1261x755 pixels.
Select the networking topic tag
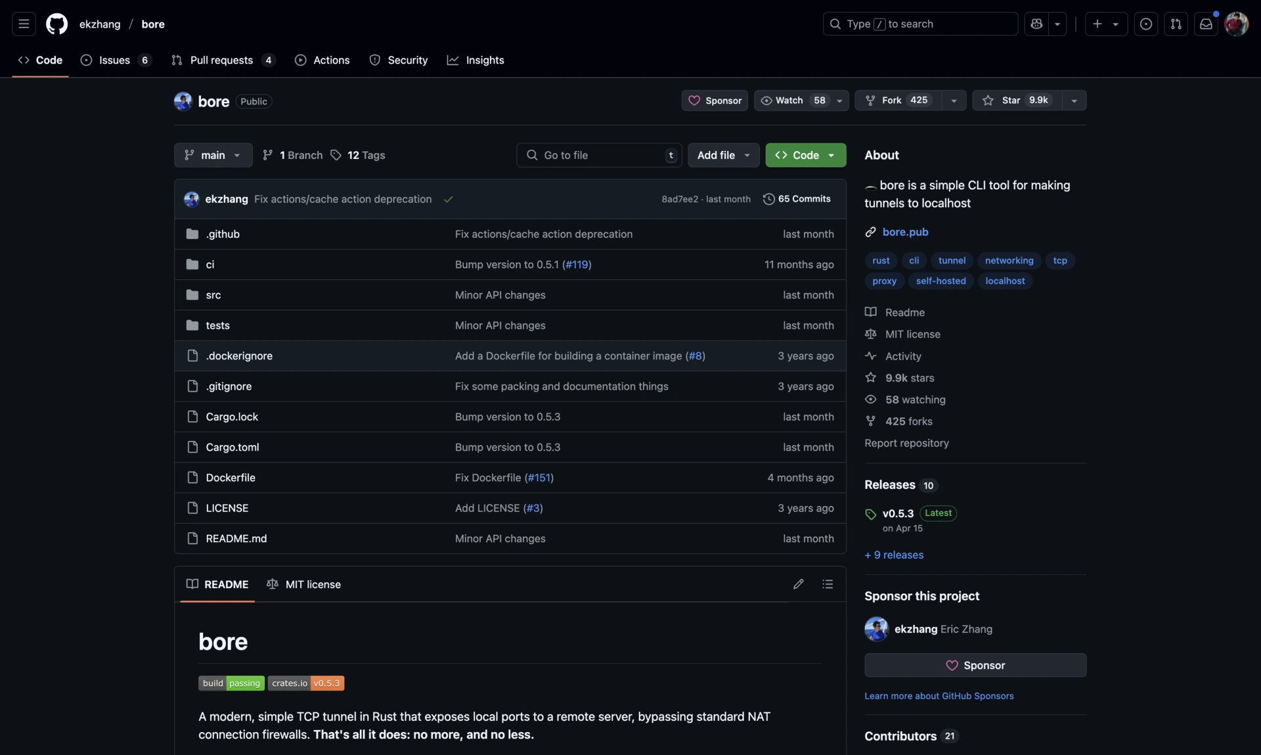1009,261
